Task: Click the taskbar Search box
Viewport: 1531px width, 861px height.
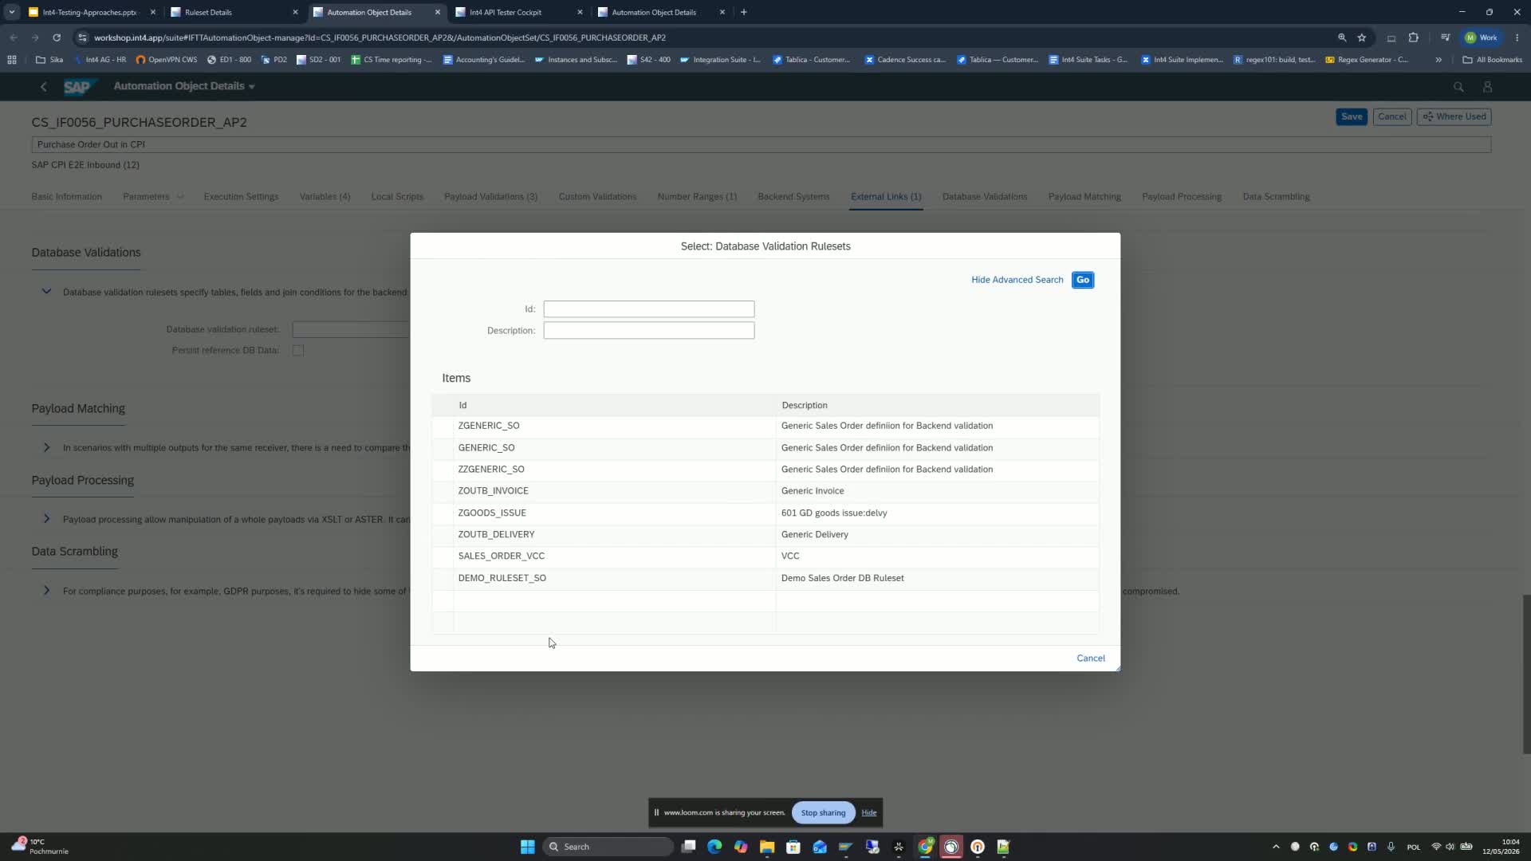Action: click(x=608, y=847)
